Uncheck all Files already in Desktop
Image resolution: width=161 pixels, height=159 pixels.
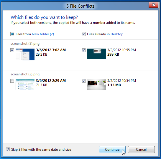[83, 34]
